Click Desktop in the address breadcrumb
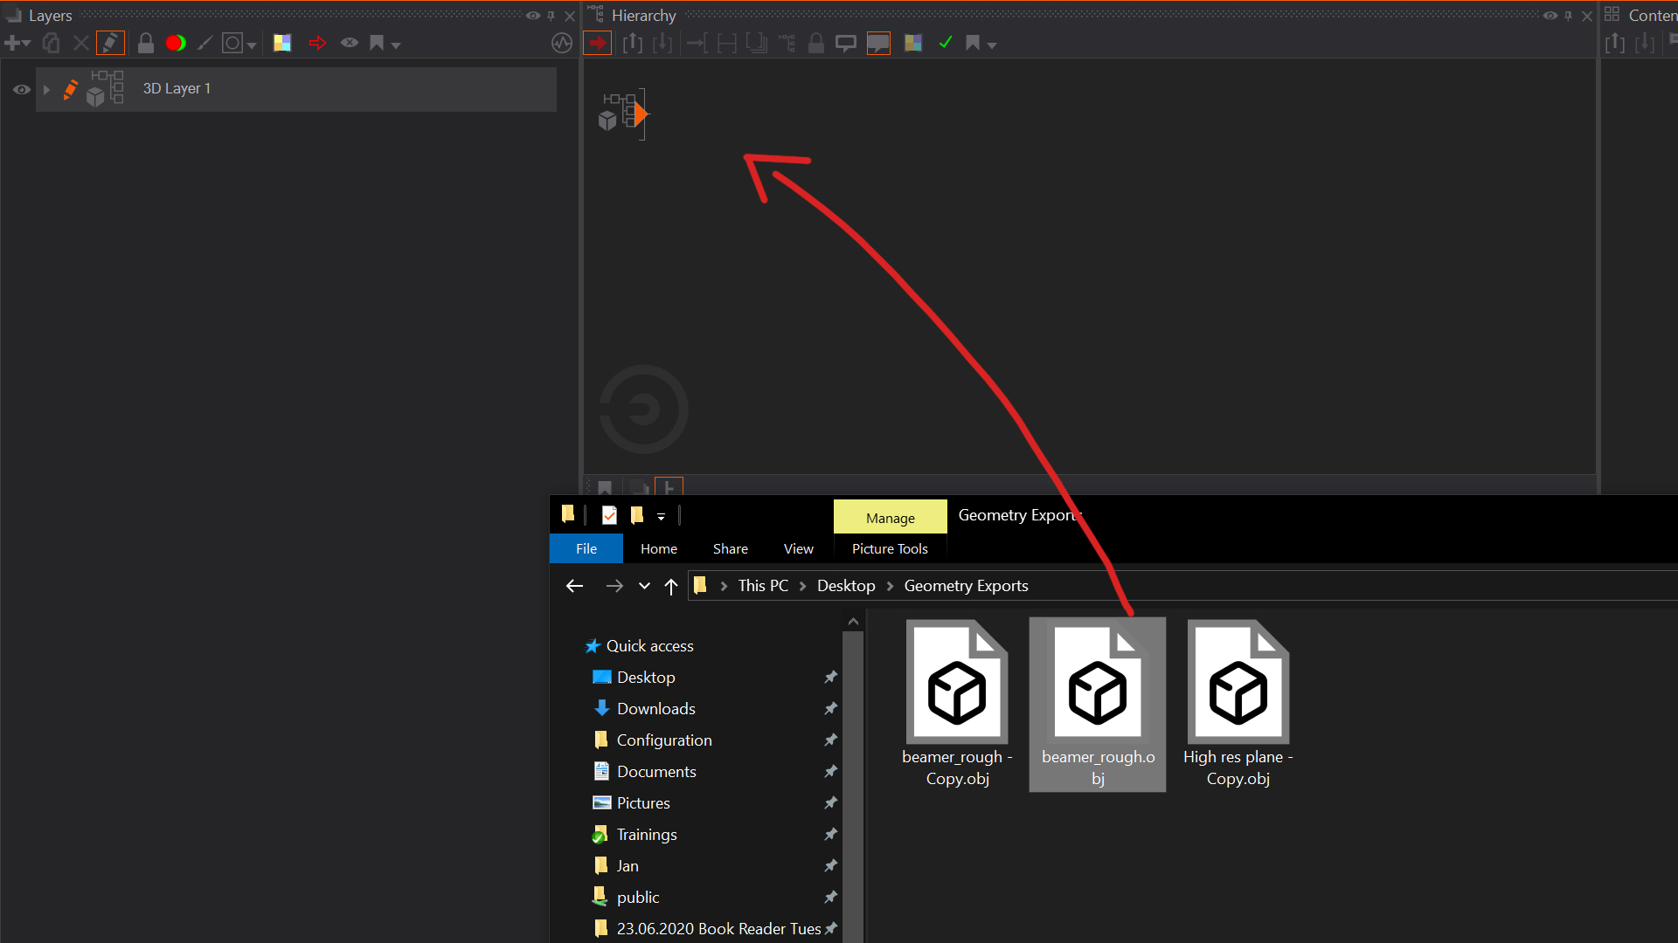The image size is (1678, 943). (x=845, y=586)
